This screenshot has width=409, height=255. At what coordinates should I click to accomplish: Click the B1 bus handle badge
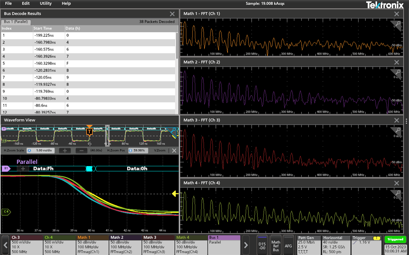6,169
